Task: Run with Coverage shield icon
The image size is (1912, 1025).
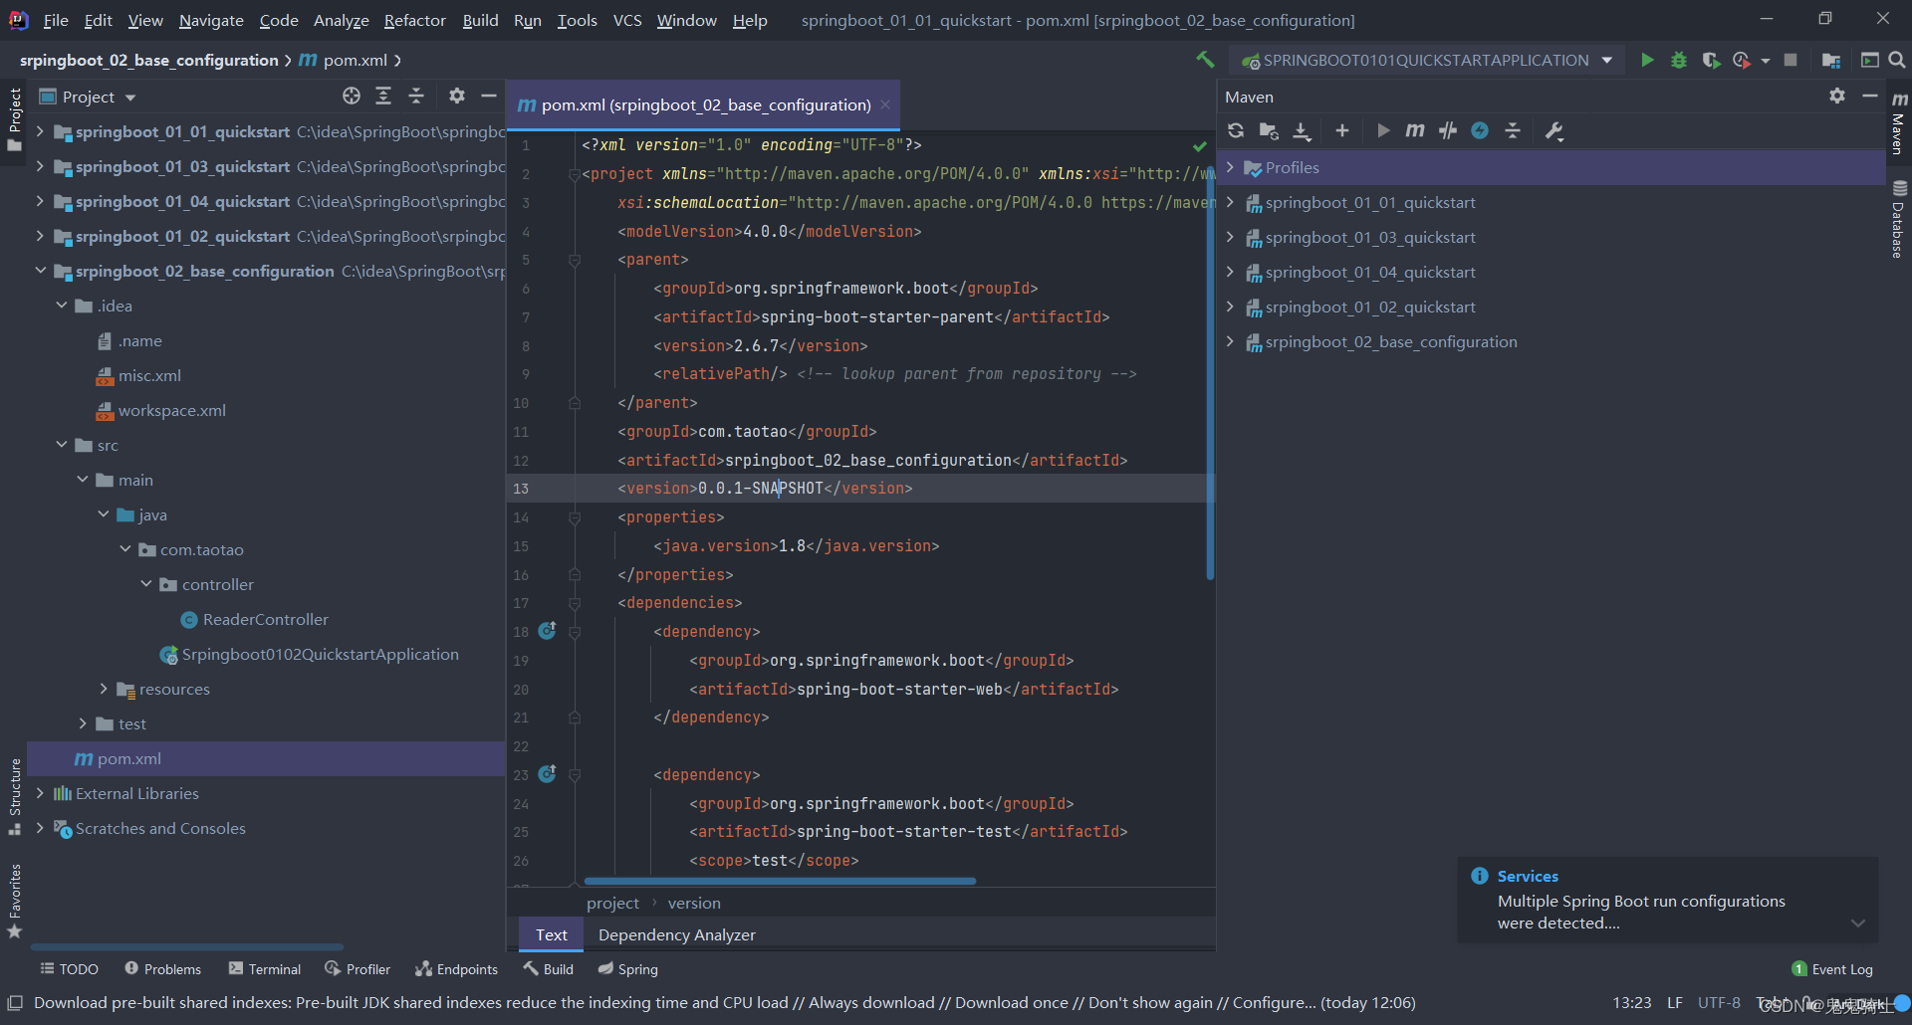Action: pyautogui.click(x=1711, y=60)
